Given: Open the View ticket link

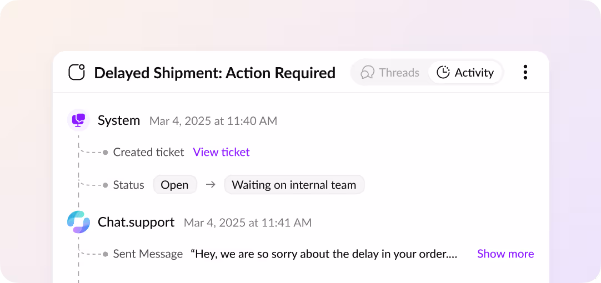Looking at the screenshot, I should pyautogui.click(x=221, y=152).
